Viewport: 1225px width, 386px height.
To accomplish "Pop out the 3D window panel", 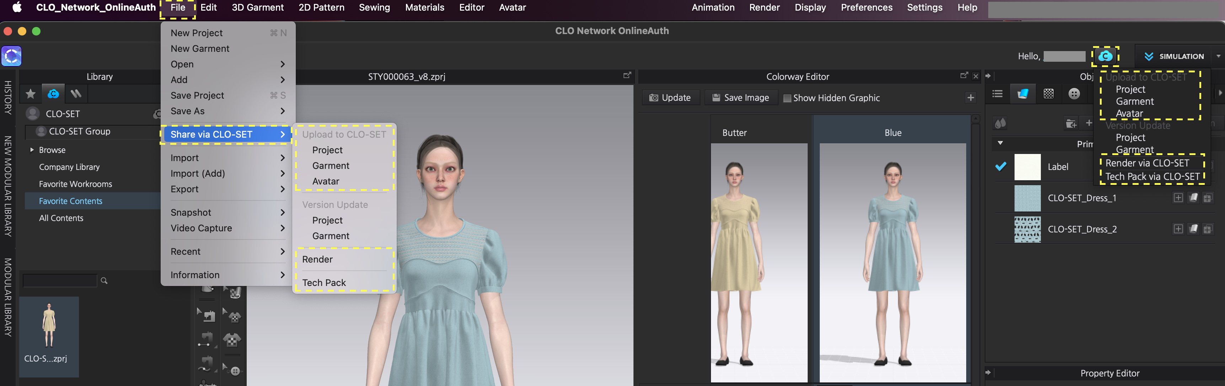I will [627, 76].
